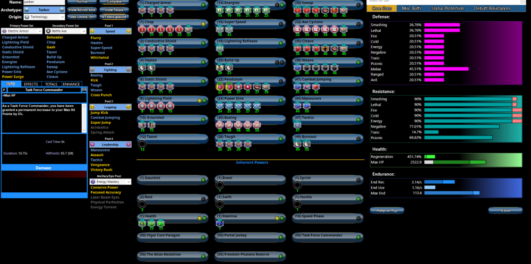Open the EFFECTS tab in info panel

pos(31,84)
